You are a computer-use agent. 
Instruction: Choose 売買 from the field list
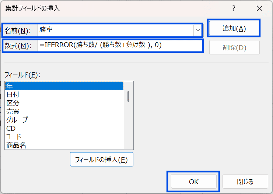click(64, 111)
